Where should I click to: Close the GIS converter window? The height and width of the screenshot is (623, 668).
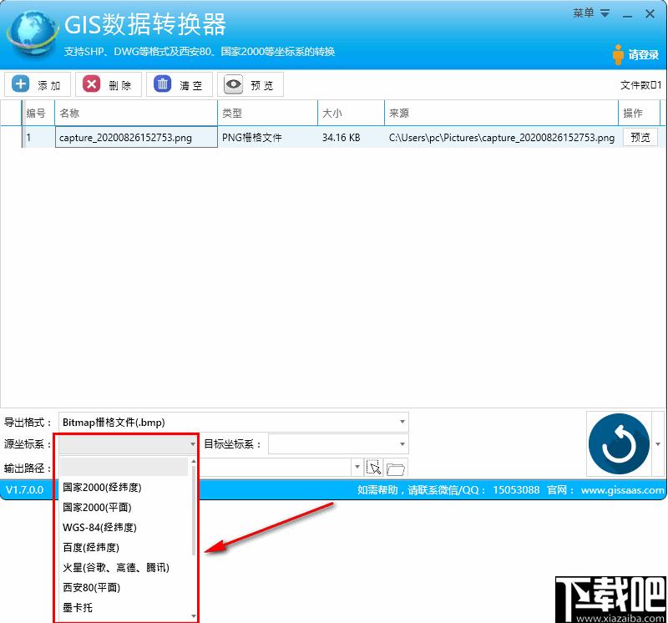click(x=650, y=14)
